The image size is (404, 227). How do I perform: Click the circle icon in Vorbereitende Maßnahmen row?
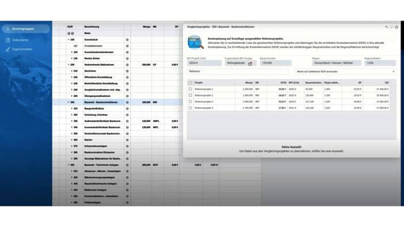point(128,65)
